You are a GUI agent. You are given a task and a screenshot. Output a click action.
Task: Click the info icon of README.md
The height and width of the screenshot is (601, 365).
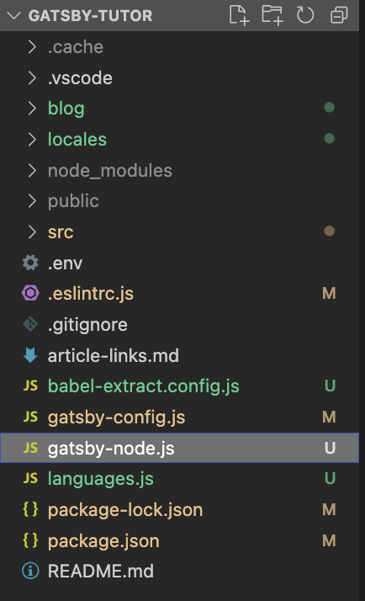pos(30,571)
